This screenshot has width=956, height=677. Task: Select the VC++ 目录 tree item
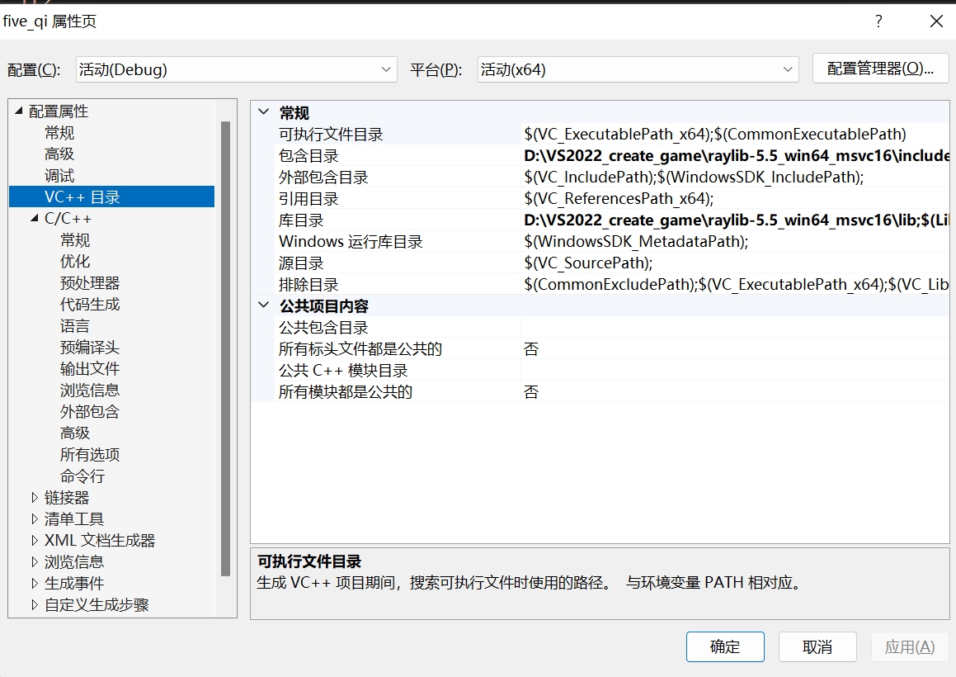(x=111, y=196)
